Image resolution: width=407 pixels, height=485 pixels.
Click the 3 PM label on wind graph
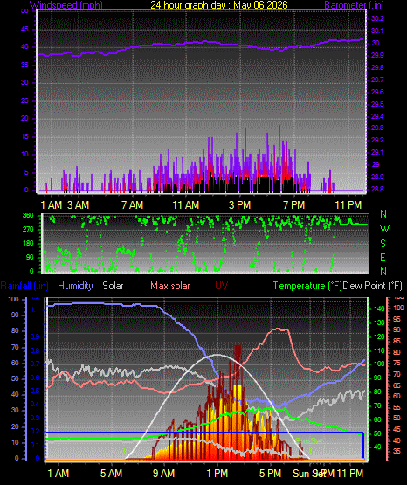[x=239, y=205]
